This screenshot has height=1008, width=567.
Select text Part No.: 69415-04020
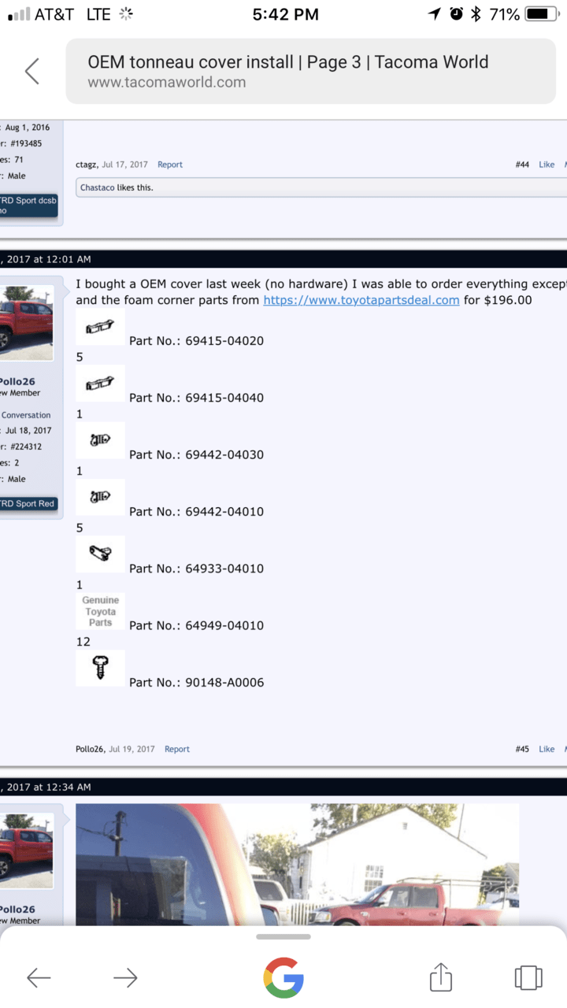pos(196,341)
